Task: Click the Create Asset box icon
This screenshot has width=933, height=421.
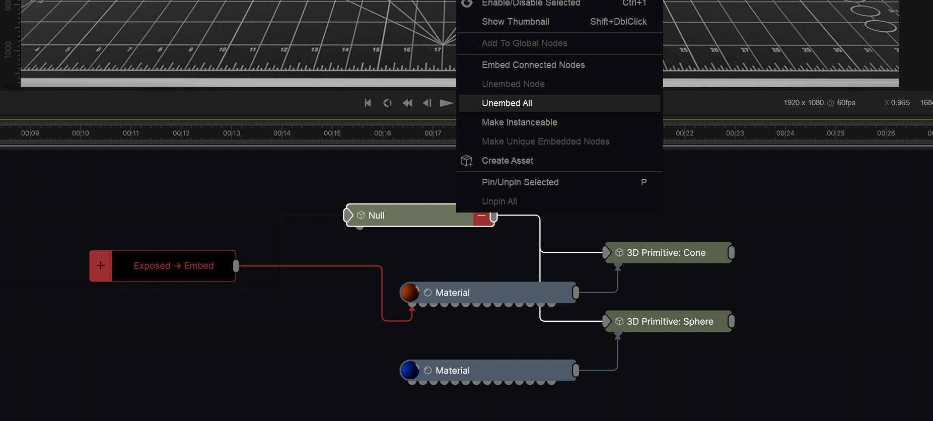Action: point(467,161)
